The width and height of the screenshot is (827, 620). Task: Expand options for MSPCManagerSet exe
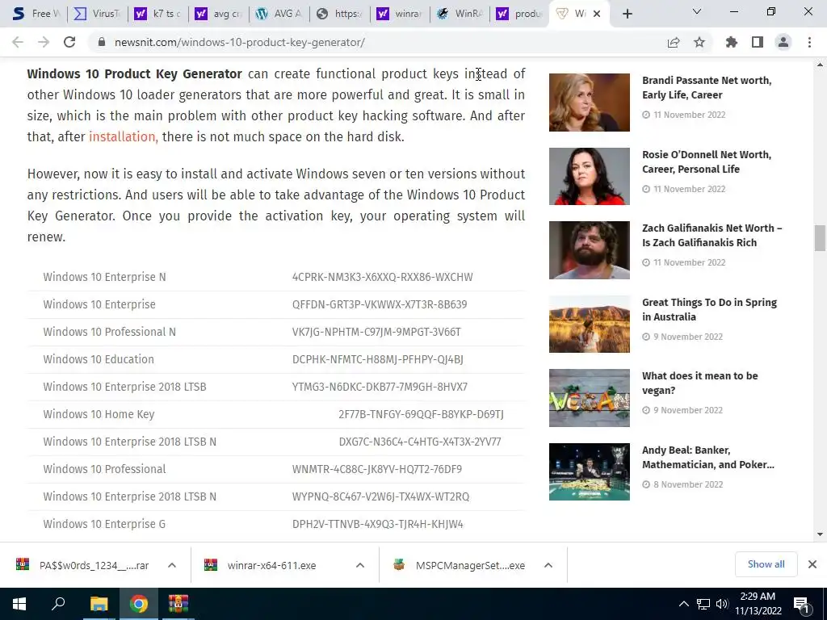pos(548,565)
